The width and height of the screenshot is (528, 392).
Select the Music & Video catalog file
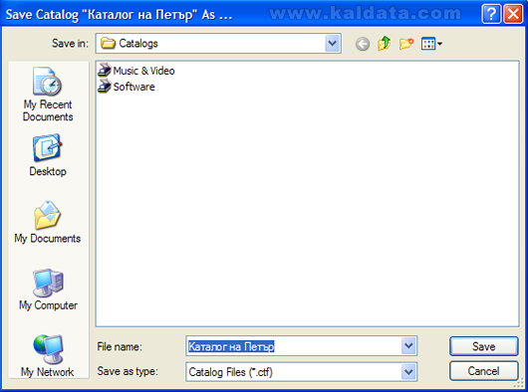(x=136, y=71)
